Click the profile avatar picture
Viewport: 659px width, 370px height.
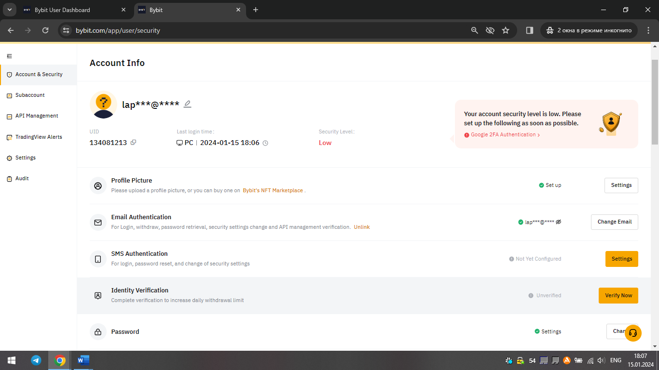[x=103, y=105]
